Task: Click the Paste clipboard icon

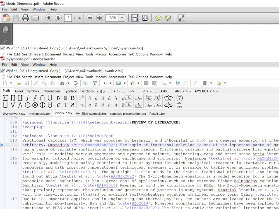Action: coord(52,83)
